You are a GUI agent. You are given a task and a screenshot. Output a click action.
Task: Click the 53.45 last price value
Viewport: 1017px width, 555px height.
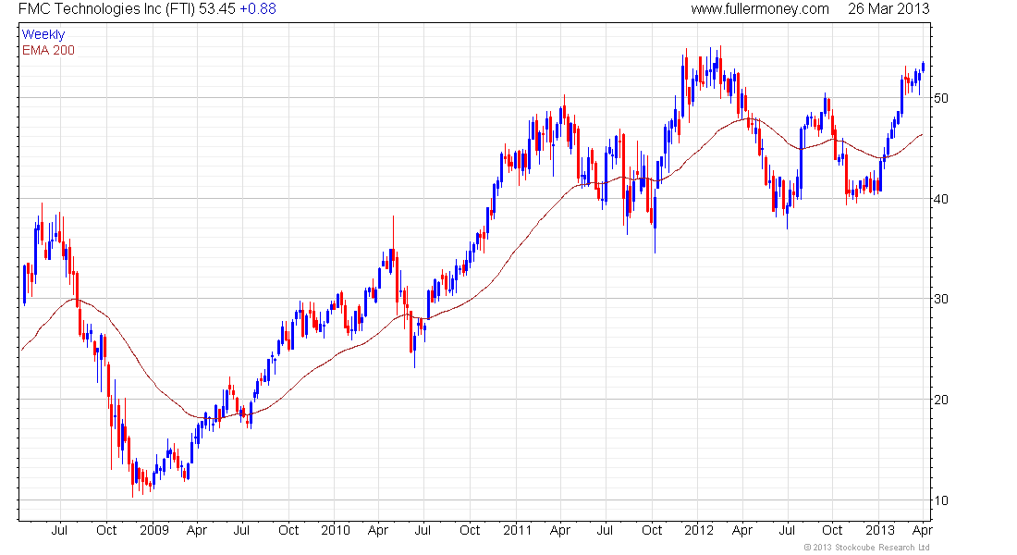216,9
